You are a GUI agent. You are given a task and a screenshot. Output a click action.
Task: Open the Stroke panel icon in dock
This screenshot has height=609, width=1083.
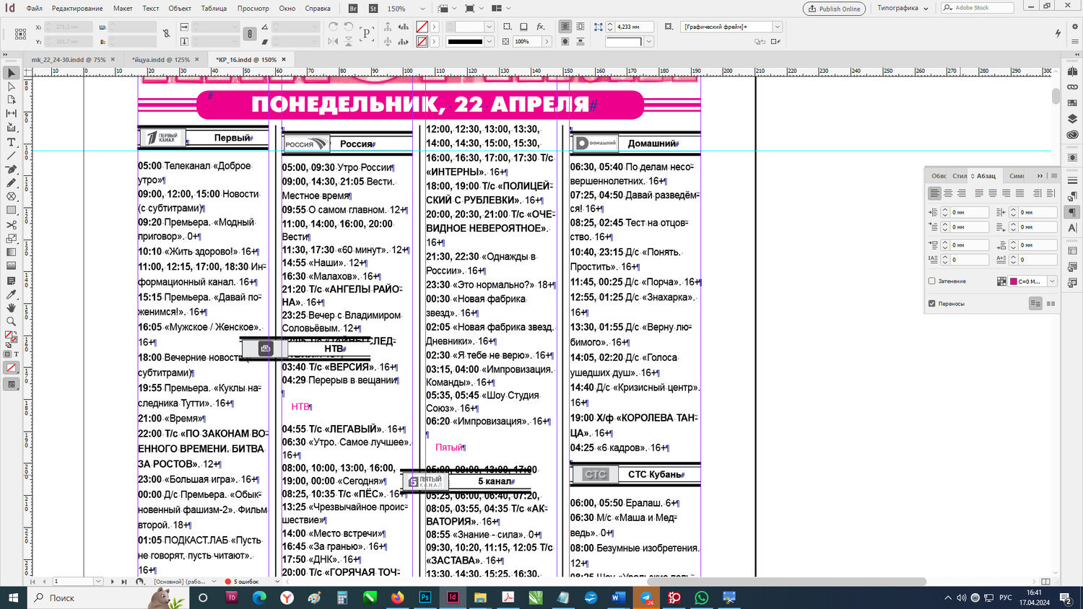tap(1072, 180)
